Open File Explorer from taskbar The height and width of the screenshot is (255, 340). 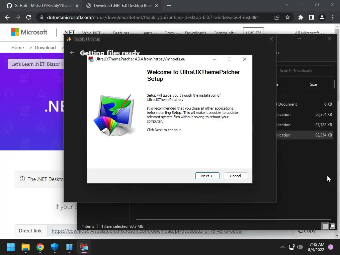tap(25, 247)
